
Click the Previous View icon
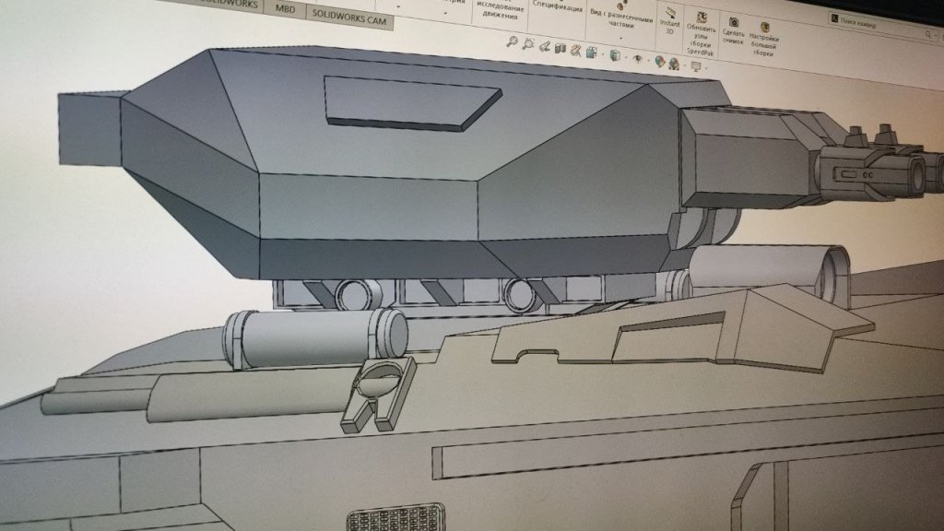[546, 46]
